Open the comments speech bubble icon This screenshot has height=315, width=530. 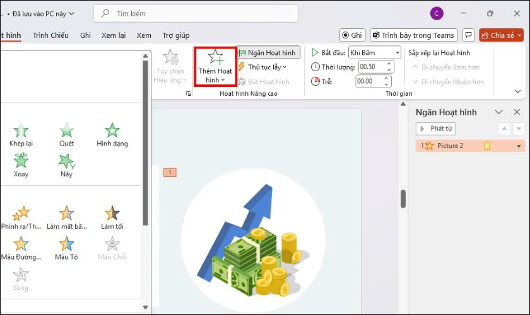pos(468,35)
